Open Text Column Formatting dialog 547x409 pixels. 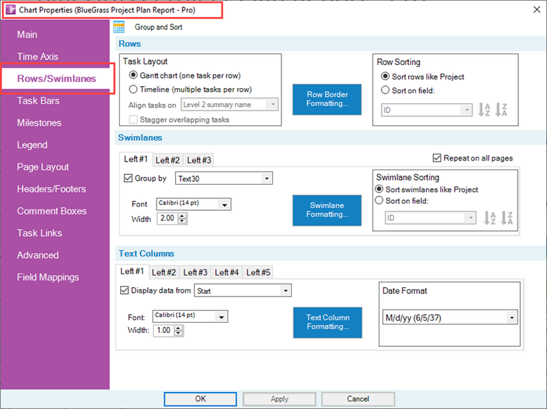[x=328, y=322]
